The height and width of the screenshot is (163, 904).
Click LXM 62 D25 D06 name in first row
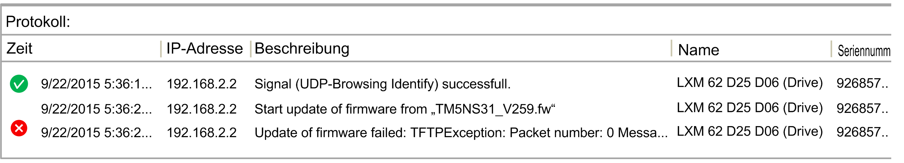tap(750, 83)
